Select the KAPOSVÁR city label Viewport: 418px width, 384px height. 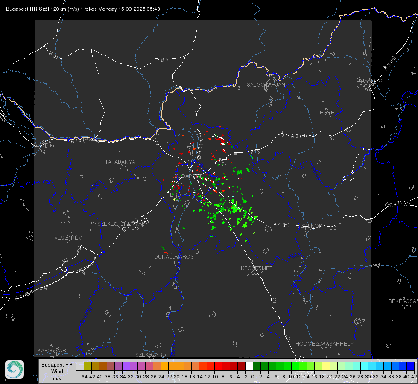52,350
